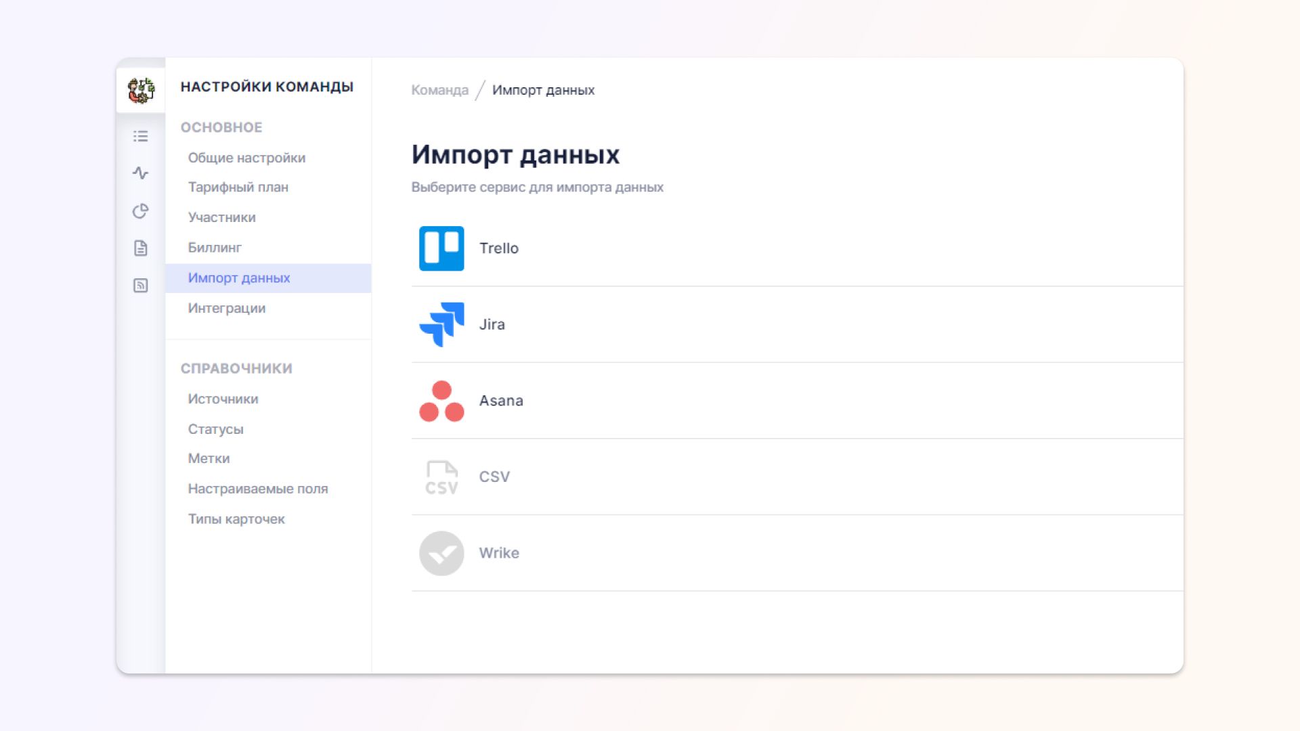Click the team avatar logo icon
Viewport: 1300px width, 731px height.
coord(141,90)
